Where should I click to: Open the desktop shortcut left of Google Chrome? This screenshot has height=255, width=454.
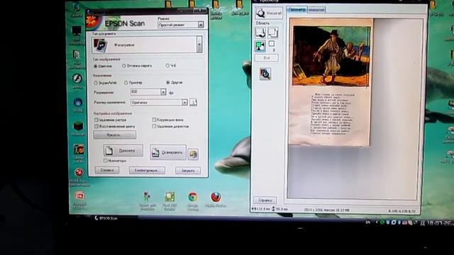tap(170, 200)
